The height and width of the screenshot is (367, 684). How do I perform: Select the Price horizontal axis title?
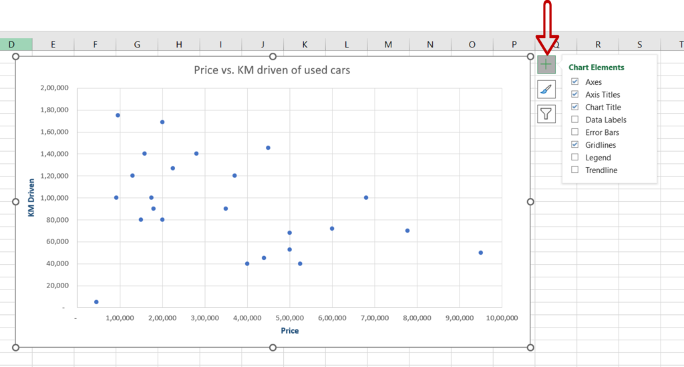coord(289,331)
